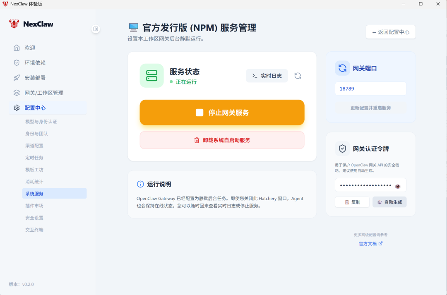
Task: Select 网关/工作区管理 menu item
Action: click(48, 93)
